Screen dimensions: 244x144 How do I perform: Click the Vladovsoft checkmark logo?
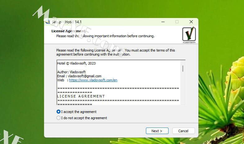point(189,35)
